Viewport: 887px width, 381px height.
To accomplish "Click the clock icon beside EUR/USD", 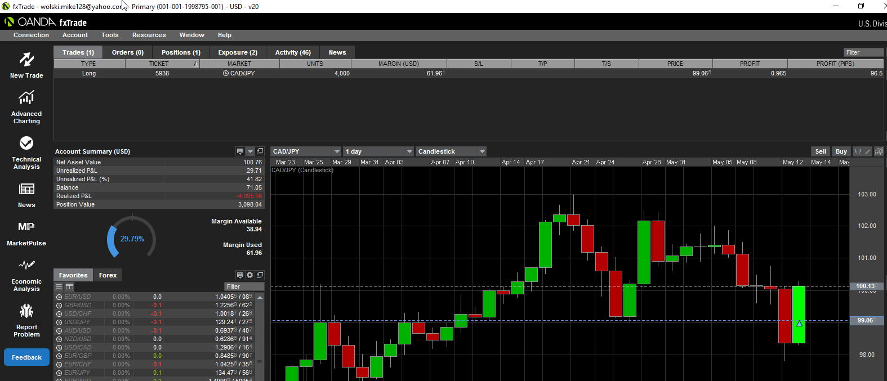I will coord(59,297).
